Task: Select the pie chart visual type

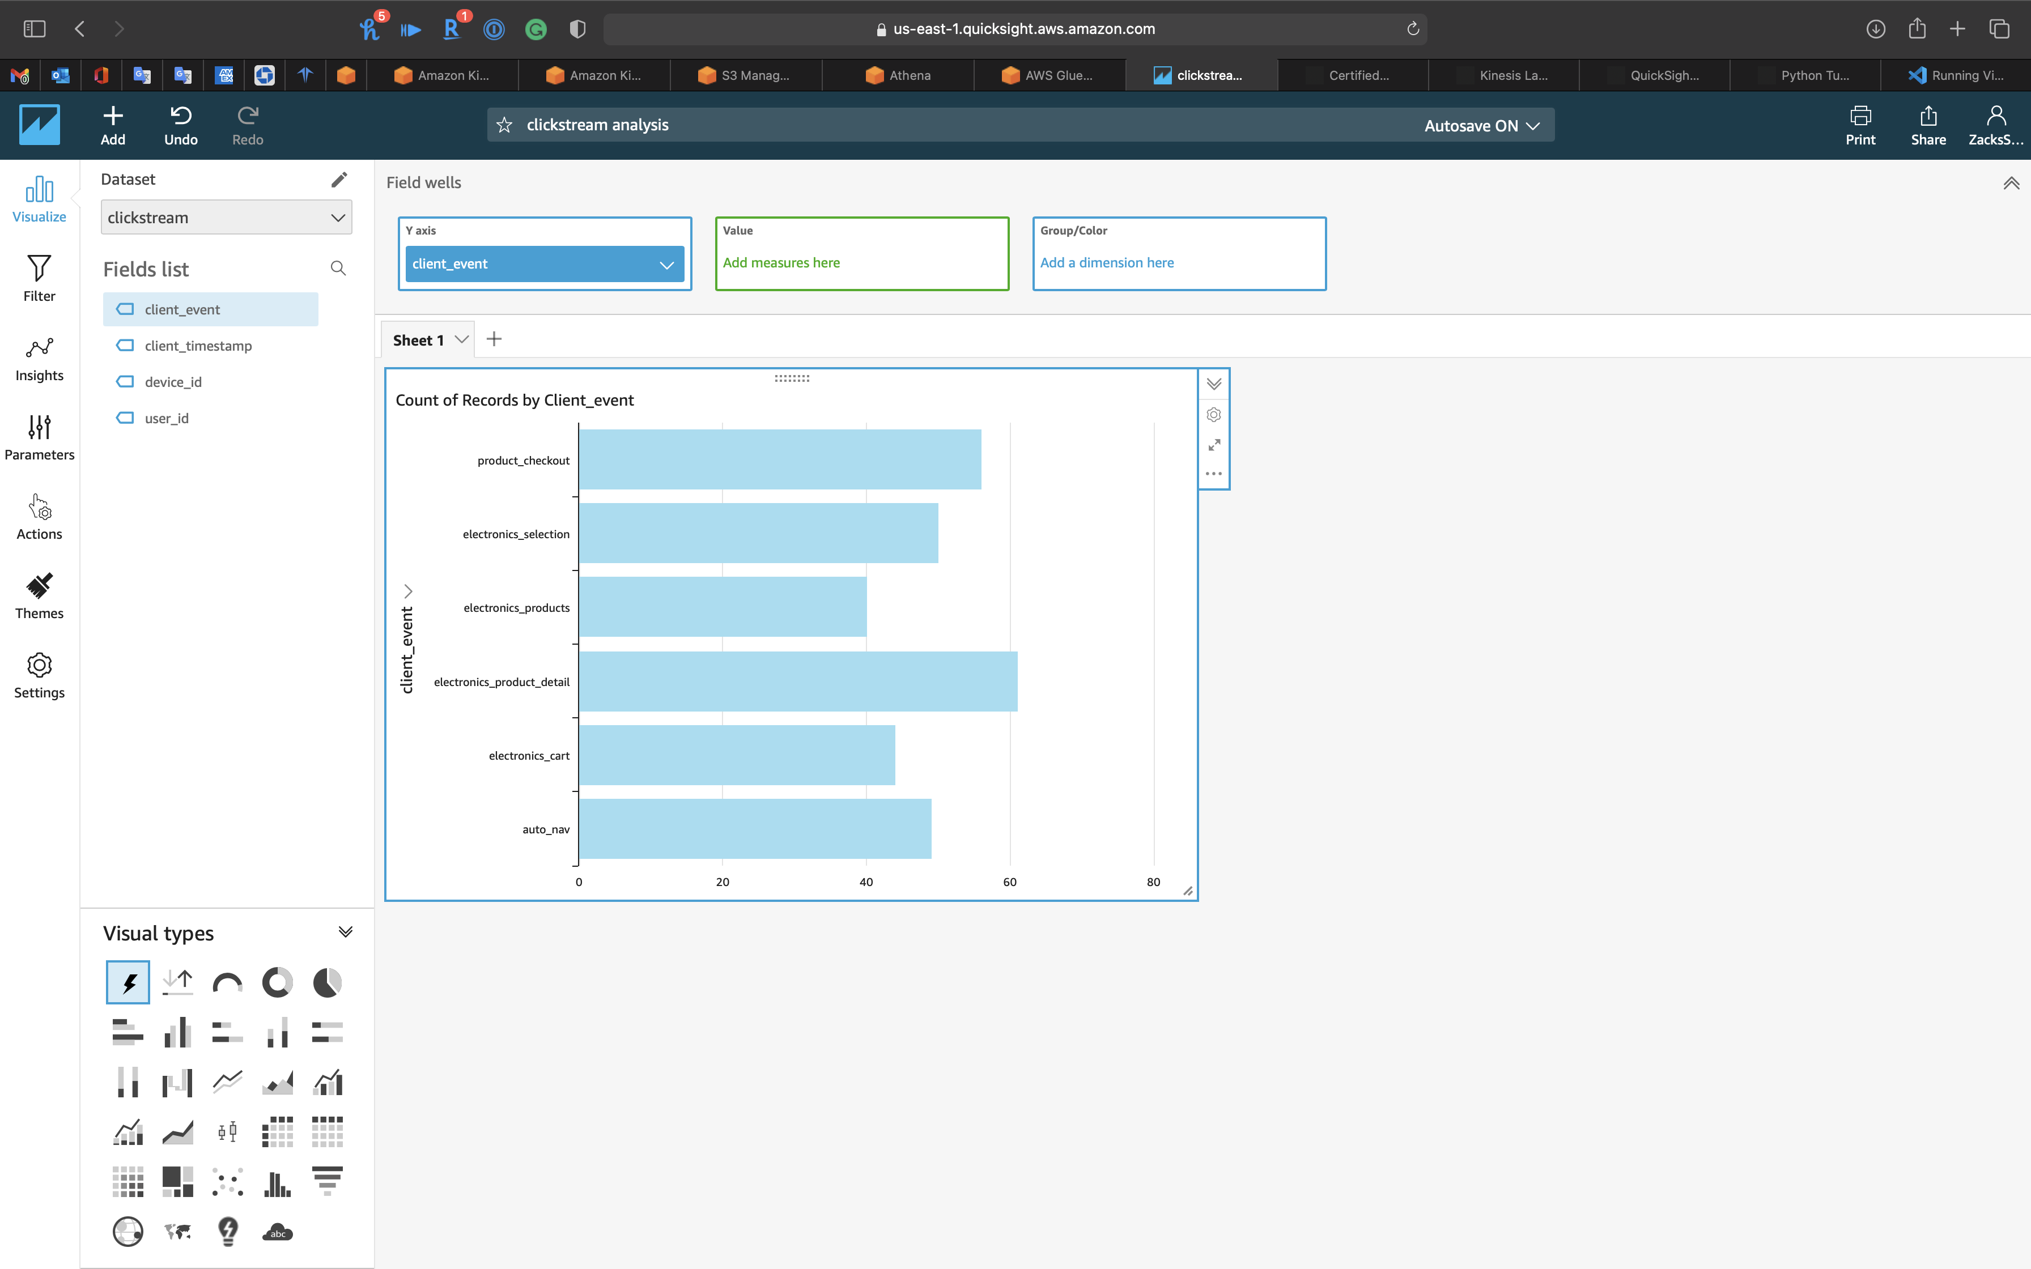Action: (x=328, y=982)
